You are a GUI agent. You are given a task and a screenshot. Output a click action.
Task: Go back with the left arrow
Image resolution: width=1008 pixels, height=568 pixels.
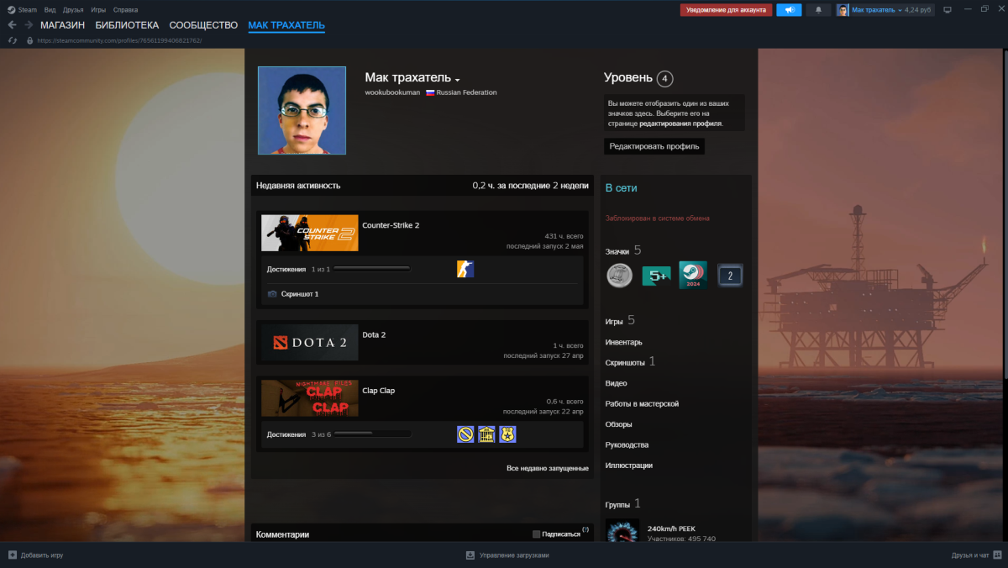point(12,25)
